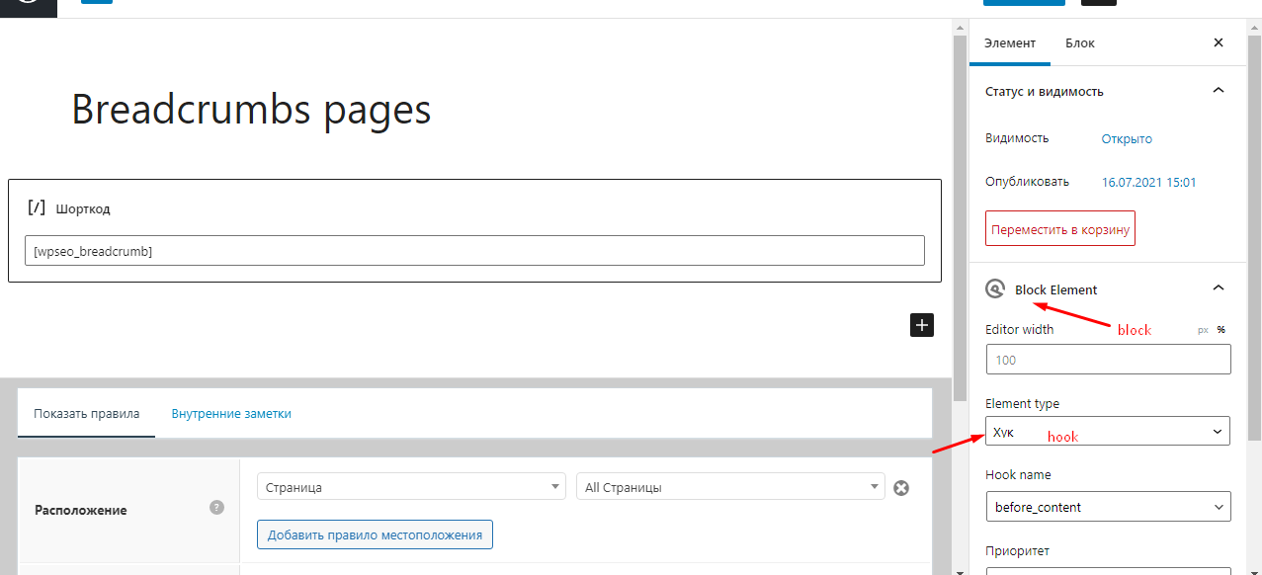Image resolution: width=1262 pixels, height=575 pixels.
Task: Click Переместить в корзину button
Action: tap(1060, 229)
